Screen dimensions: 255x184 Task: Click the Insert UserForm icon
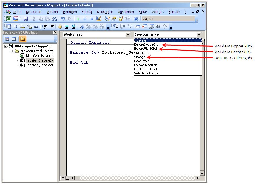(x=16, y=19)
